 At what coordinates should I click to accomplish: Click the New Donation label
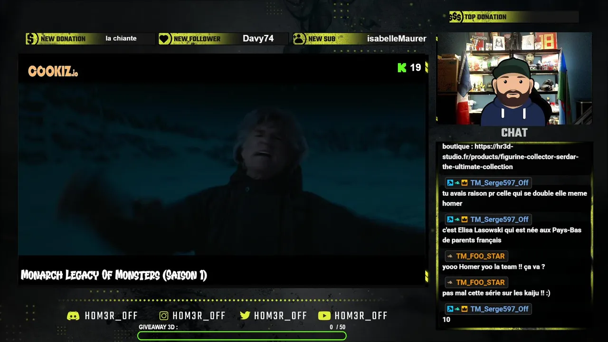point(63,39)
